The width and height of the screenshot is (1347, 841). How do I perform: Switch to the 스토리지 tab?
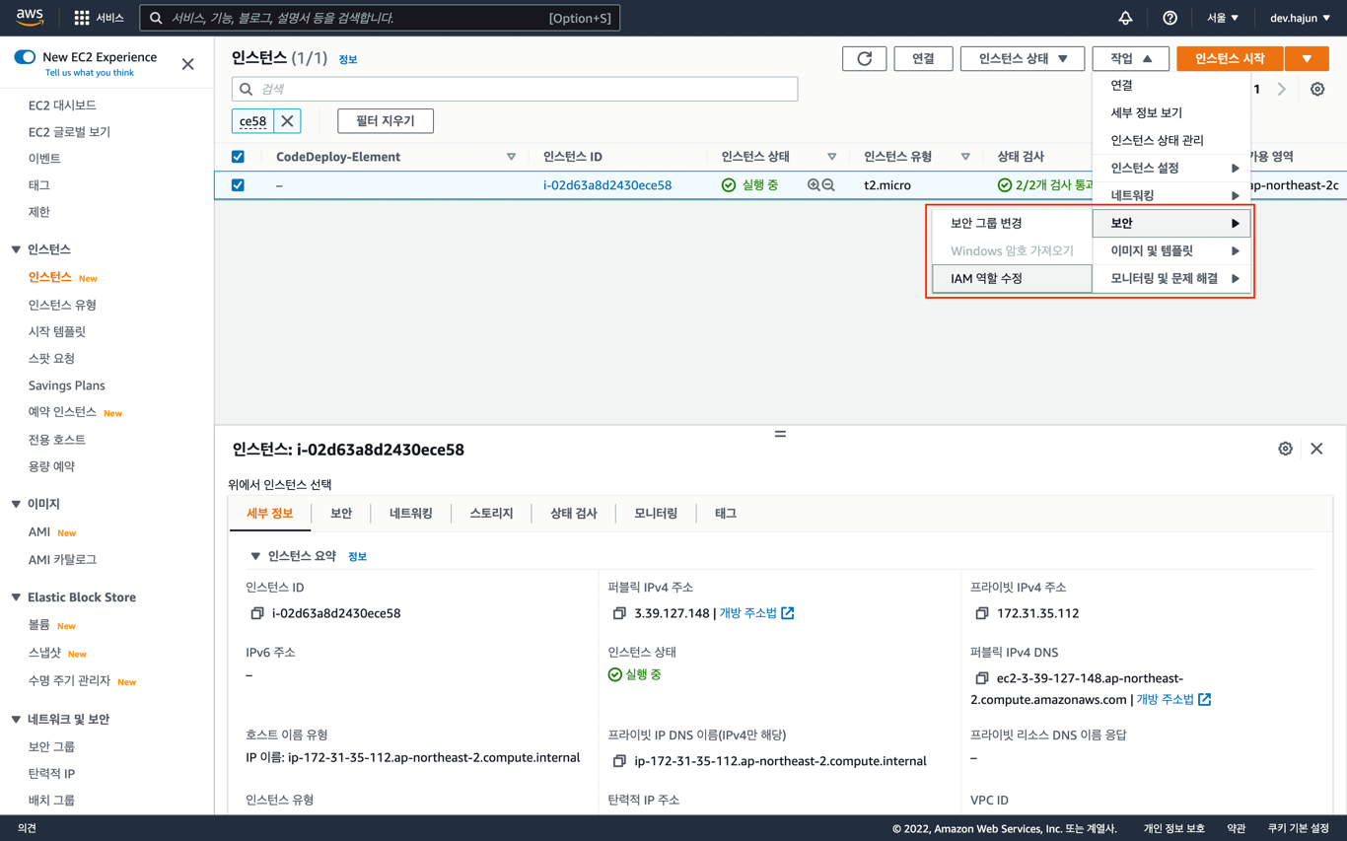point(491,514)
